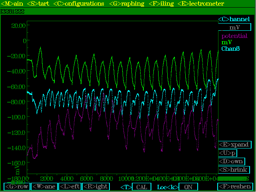Click the 6000 x-axis label

87,179
